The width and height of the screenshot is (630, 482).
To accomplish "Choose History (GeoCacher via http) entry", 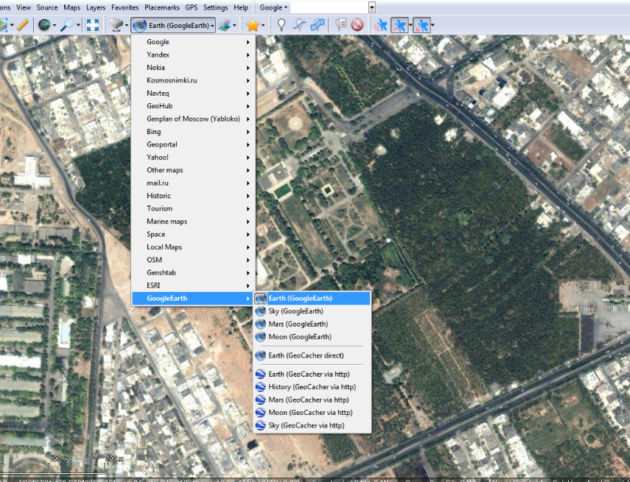I will click(x=312, y=387).
